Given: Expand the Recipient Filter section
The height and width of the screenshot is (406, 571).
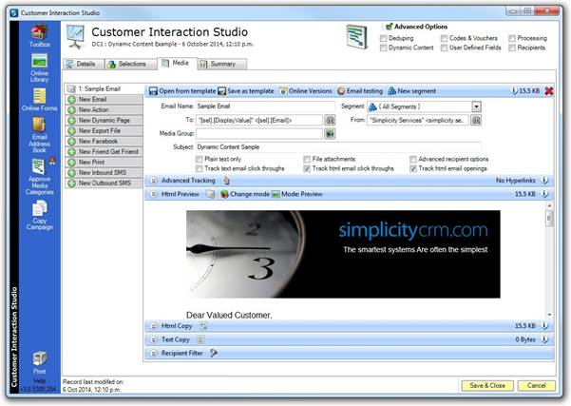Looking at the screenshot, I should (154, 353).
